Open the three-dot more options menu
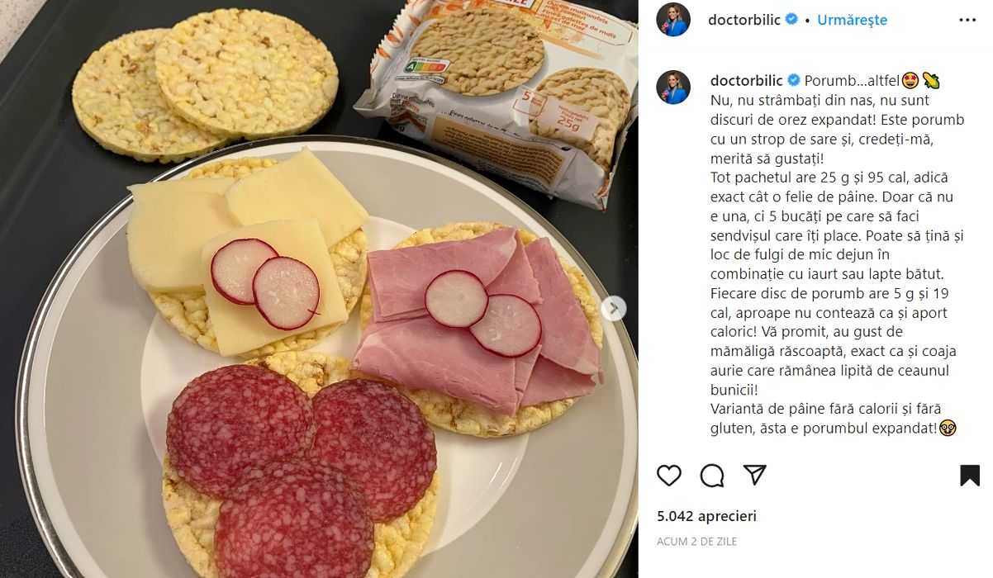This screenshot has width=993, height=578. point(967,20)
